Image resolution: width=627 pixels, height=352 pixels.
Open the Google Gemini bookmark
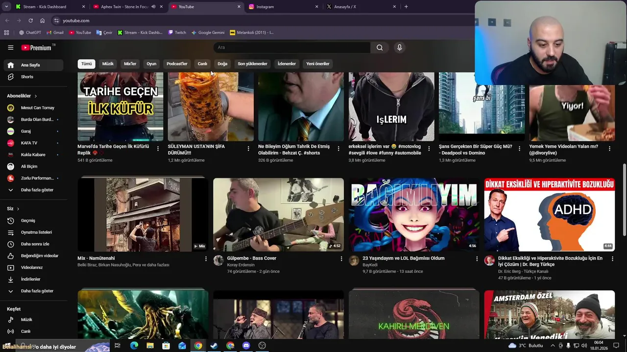[x=208, y=33]
